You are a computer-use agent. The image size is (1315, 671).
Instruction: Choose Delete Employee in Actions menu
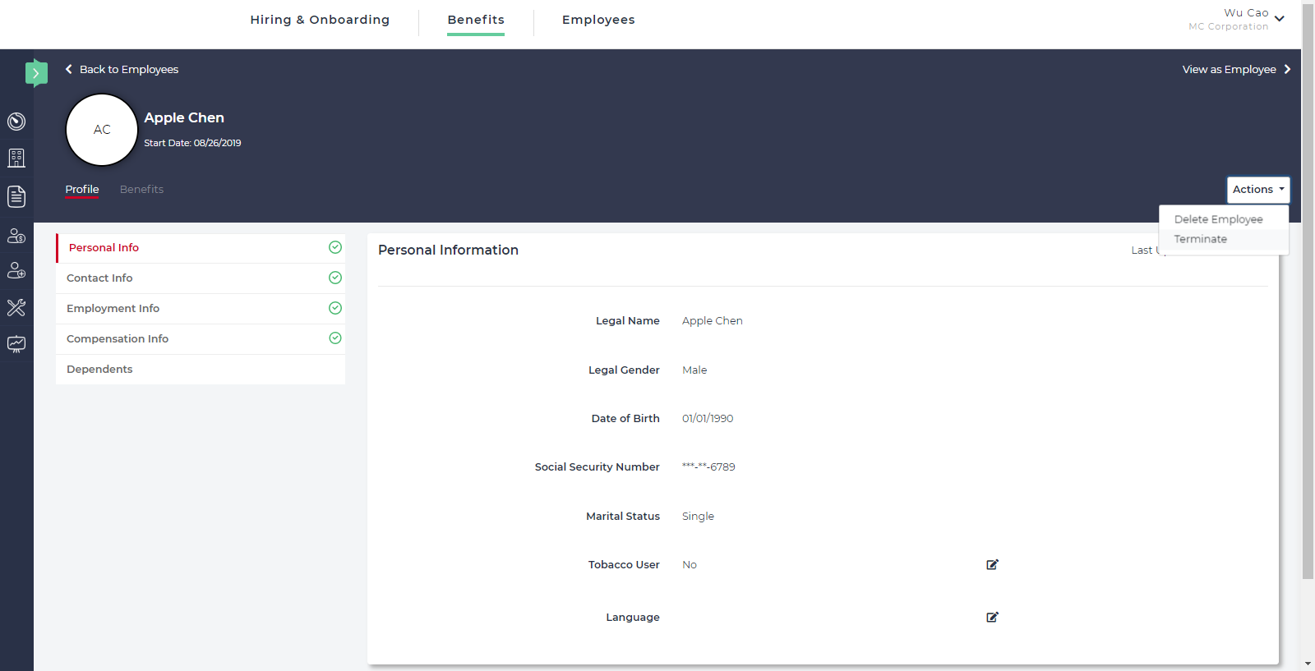pyautogui.click(x=1218, y=219)
